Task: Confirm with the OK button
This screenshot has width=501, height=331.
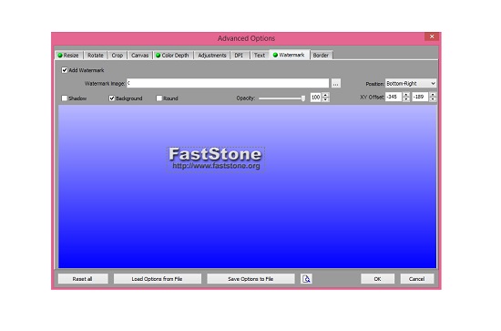Action: 377,279
